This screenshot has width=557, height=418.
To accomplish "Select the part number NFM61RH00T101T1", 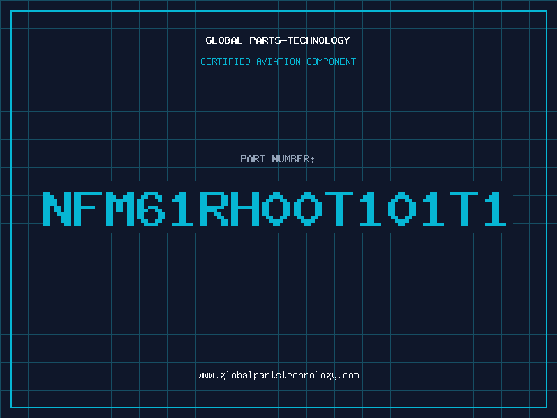I will point(274,208).
